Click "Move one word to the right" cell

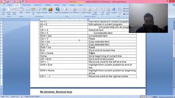point(112,76)
